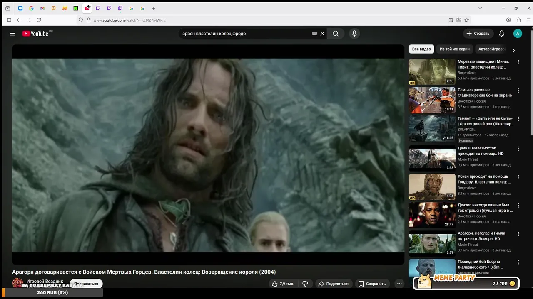Viewport: 533px width, 299px height.
Task: Open menu for 'Рохан приходит на помощь' video
Action: tap(518, 177)
